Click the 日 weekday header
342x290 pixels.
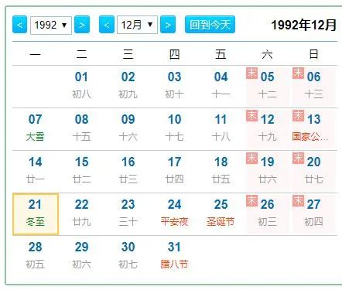pos(313,54)
